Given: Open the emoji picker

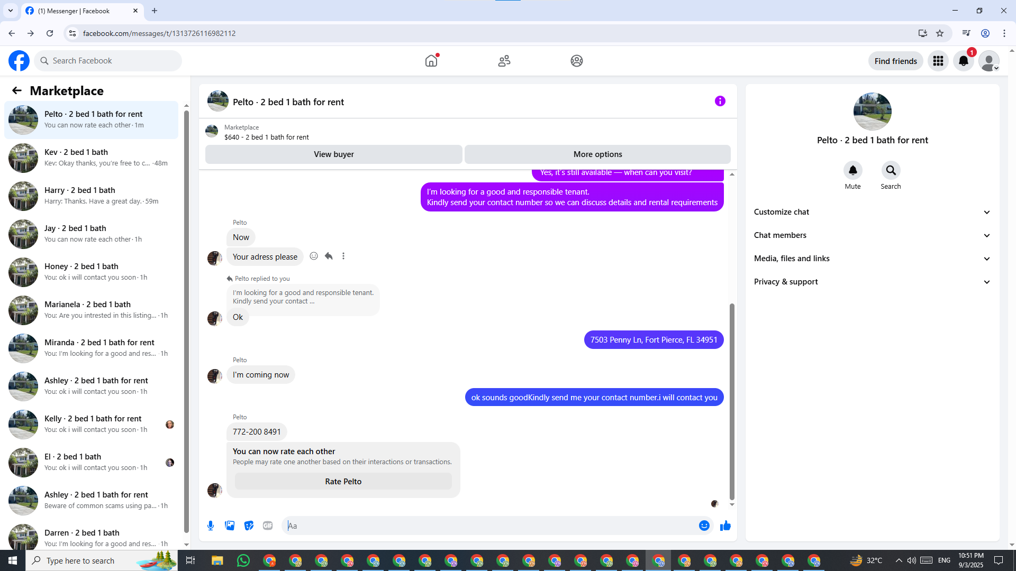Looking at the screenshot, I should click(704, 526).
